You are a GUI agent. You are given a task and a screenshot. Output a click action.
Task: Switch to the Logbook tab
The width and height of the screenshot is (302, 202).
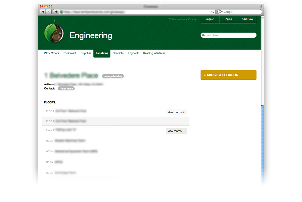point(133,53)
